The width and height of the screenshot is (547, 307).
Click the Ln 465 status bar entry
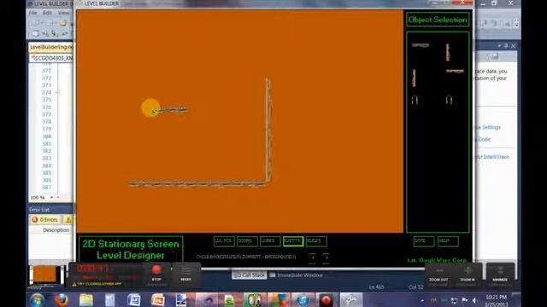[x=376, y=287]
